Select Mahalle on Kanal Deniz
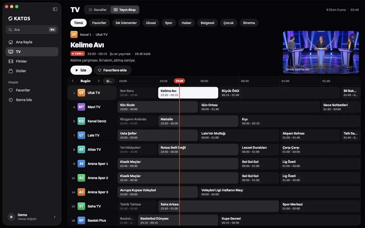The width and height of the screenshot is (365, 228). coord(198,121)
